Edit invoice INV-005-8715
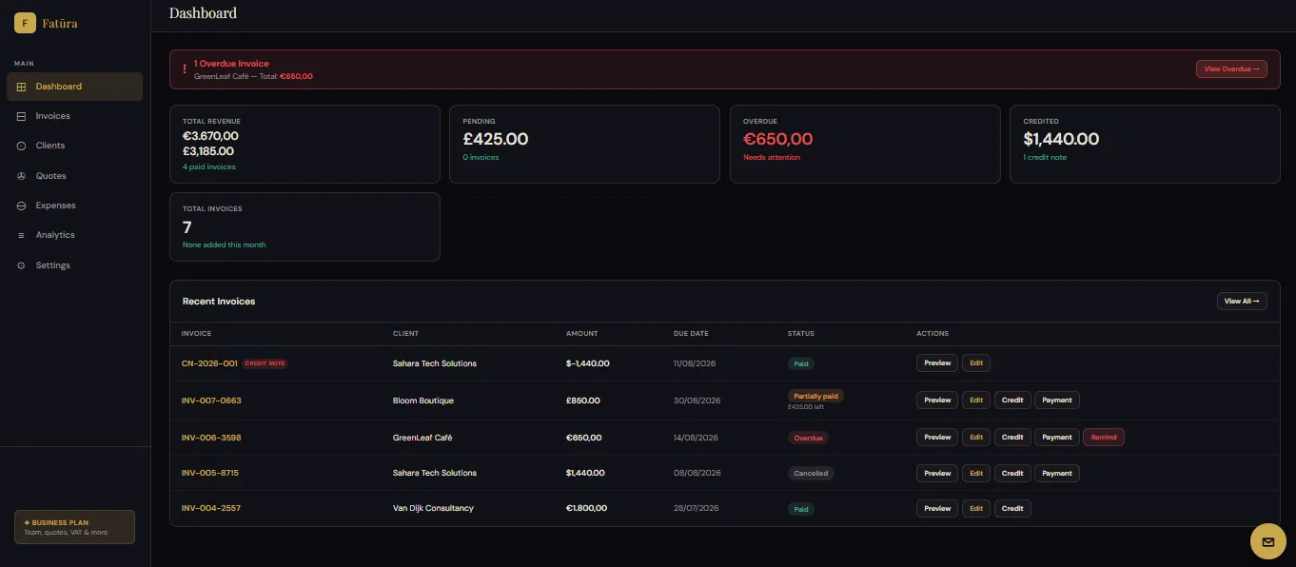1296x567 pixels. (976, 473)
